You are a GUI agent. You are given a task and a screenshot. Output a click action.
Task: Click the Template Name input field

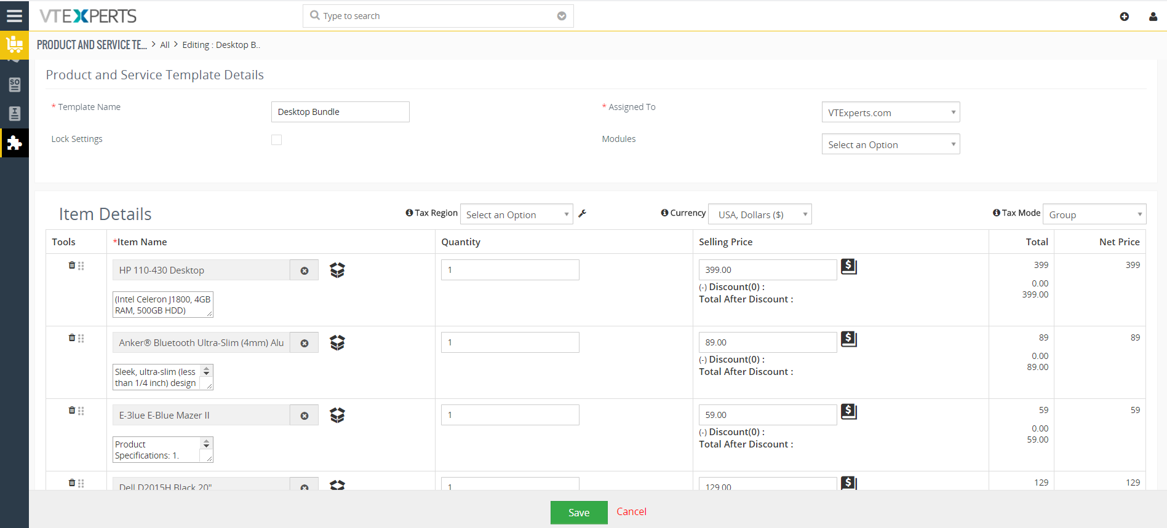(340, 112)
